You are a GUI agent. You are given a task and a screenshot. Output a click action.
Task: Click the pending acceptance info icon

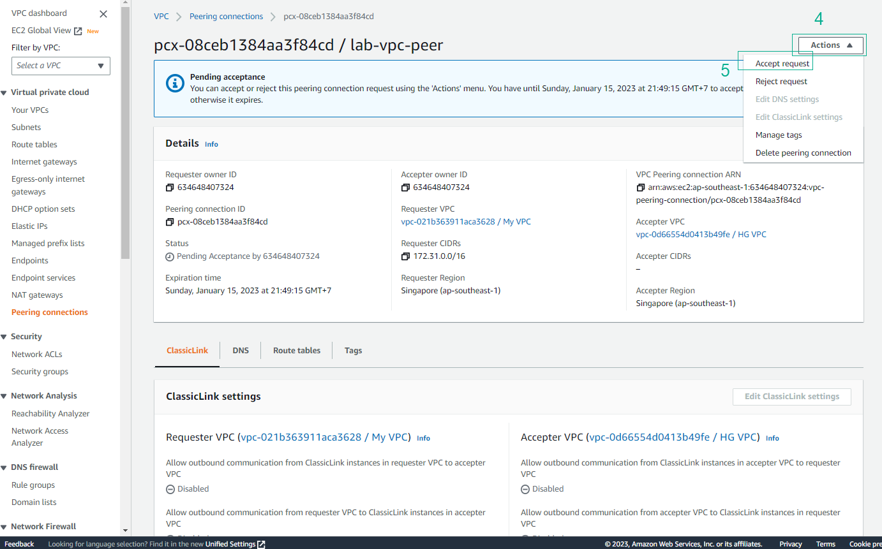click(175, 84)
